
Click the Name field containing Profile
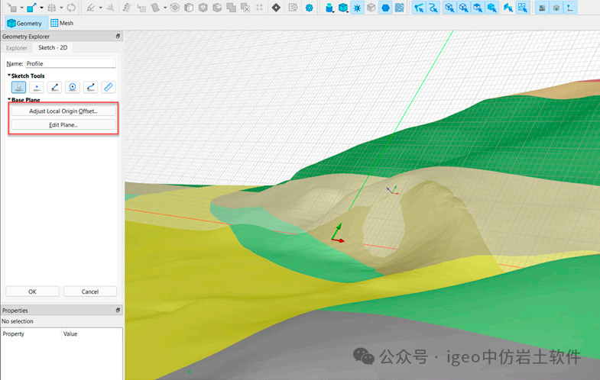tap(70, 64)
